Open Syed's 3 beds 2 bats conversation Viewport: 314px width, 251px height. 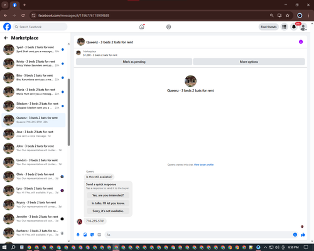(33, 50)
